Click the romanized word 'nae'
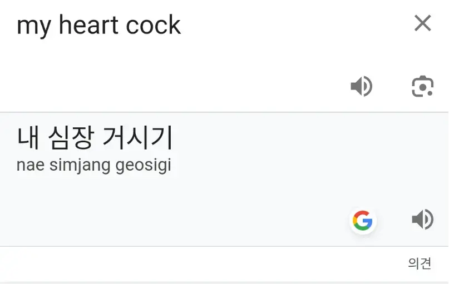The width and height of the screenshot is (449, 284). [31, 166]
